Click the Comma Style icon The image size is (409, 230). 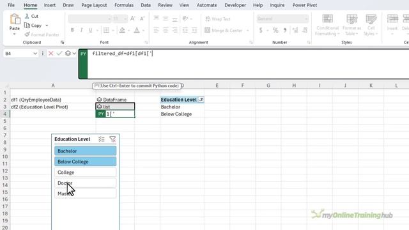(285, 30)
